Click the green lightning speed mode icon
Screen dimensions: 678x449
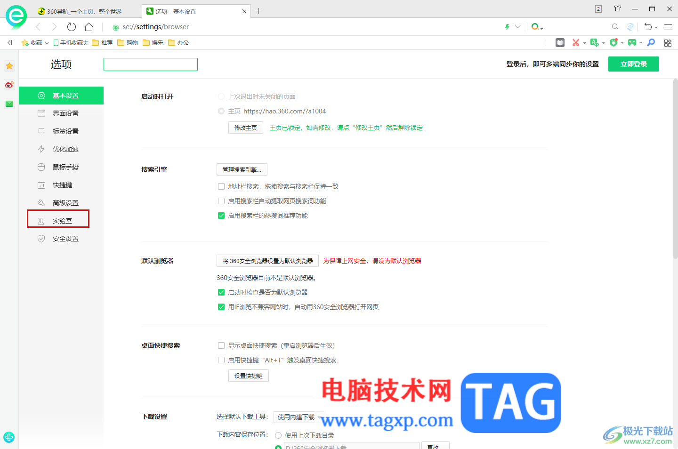tap(507, 27)
